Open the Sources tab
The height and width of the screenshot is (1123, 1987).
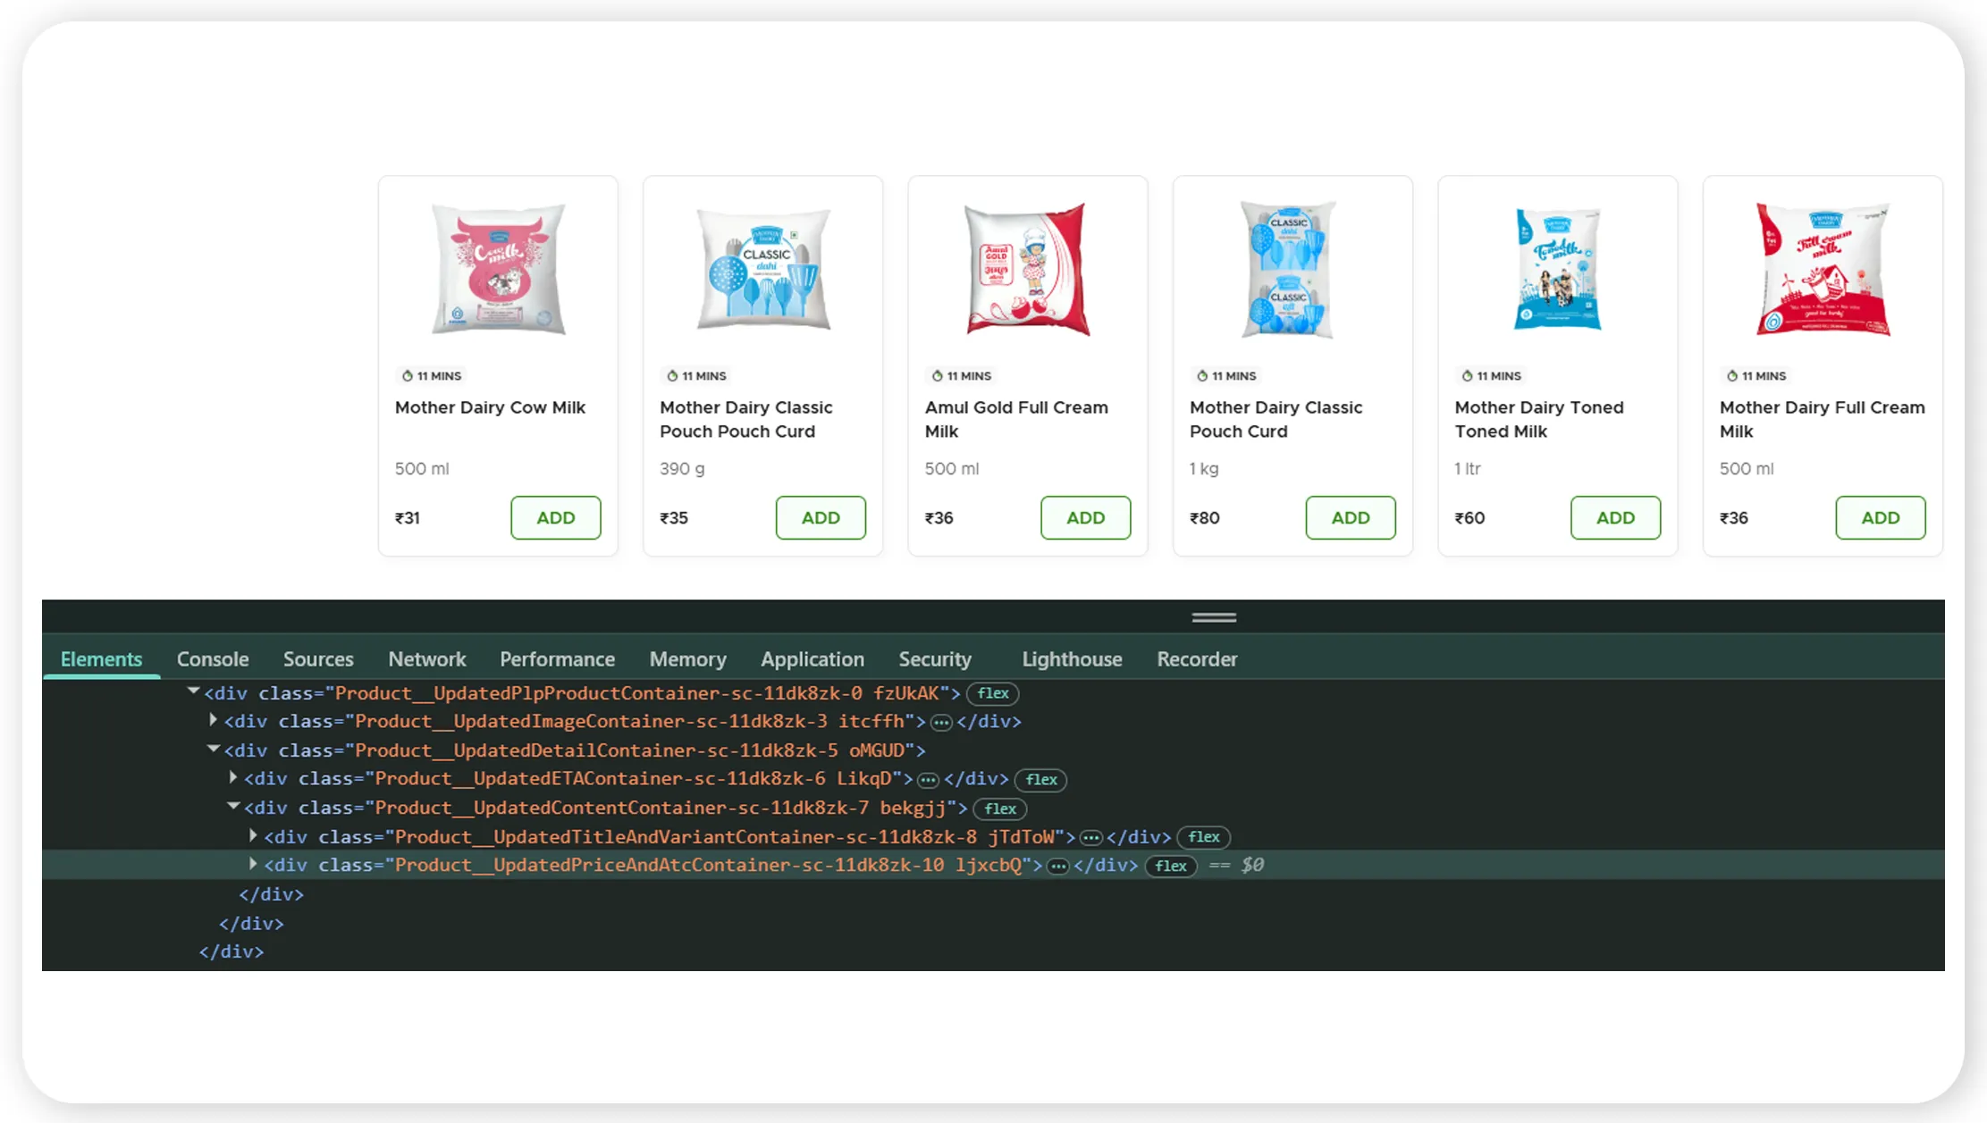318,659
